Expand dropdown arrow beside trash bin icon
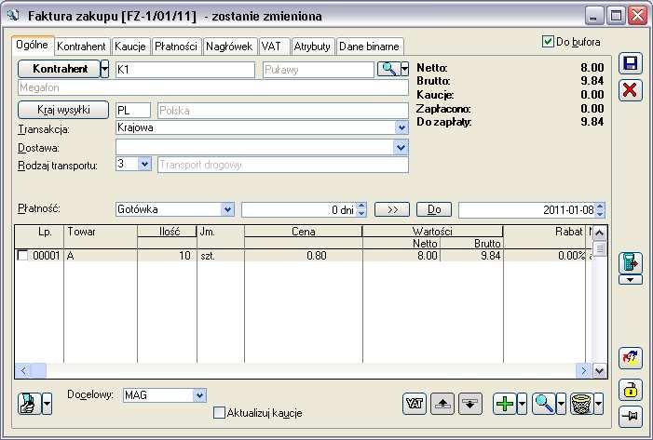Screen dimensions: 653x440 pos(598,404)
